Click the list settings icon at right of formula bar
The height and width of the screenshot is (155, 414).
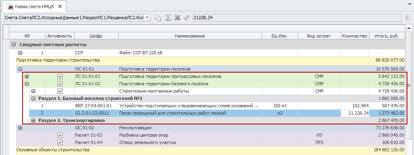click(x=408, y=18)
